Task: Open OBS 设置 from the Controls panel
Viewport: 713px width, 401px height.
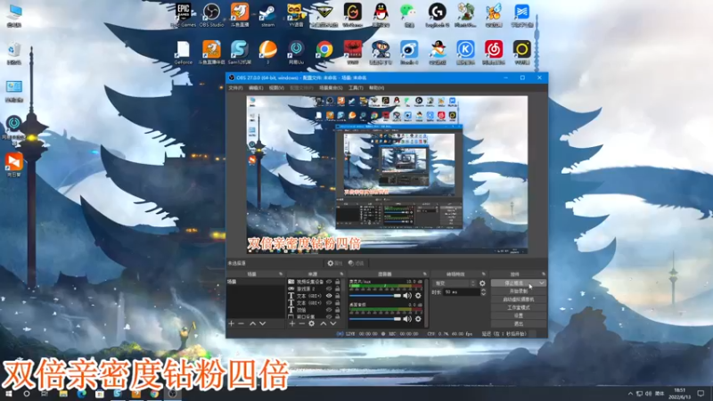Action: [x=519, y=315]
